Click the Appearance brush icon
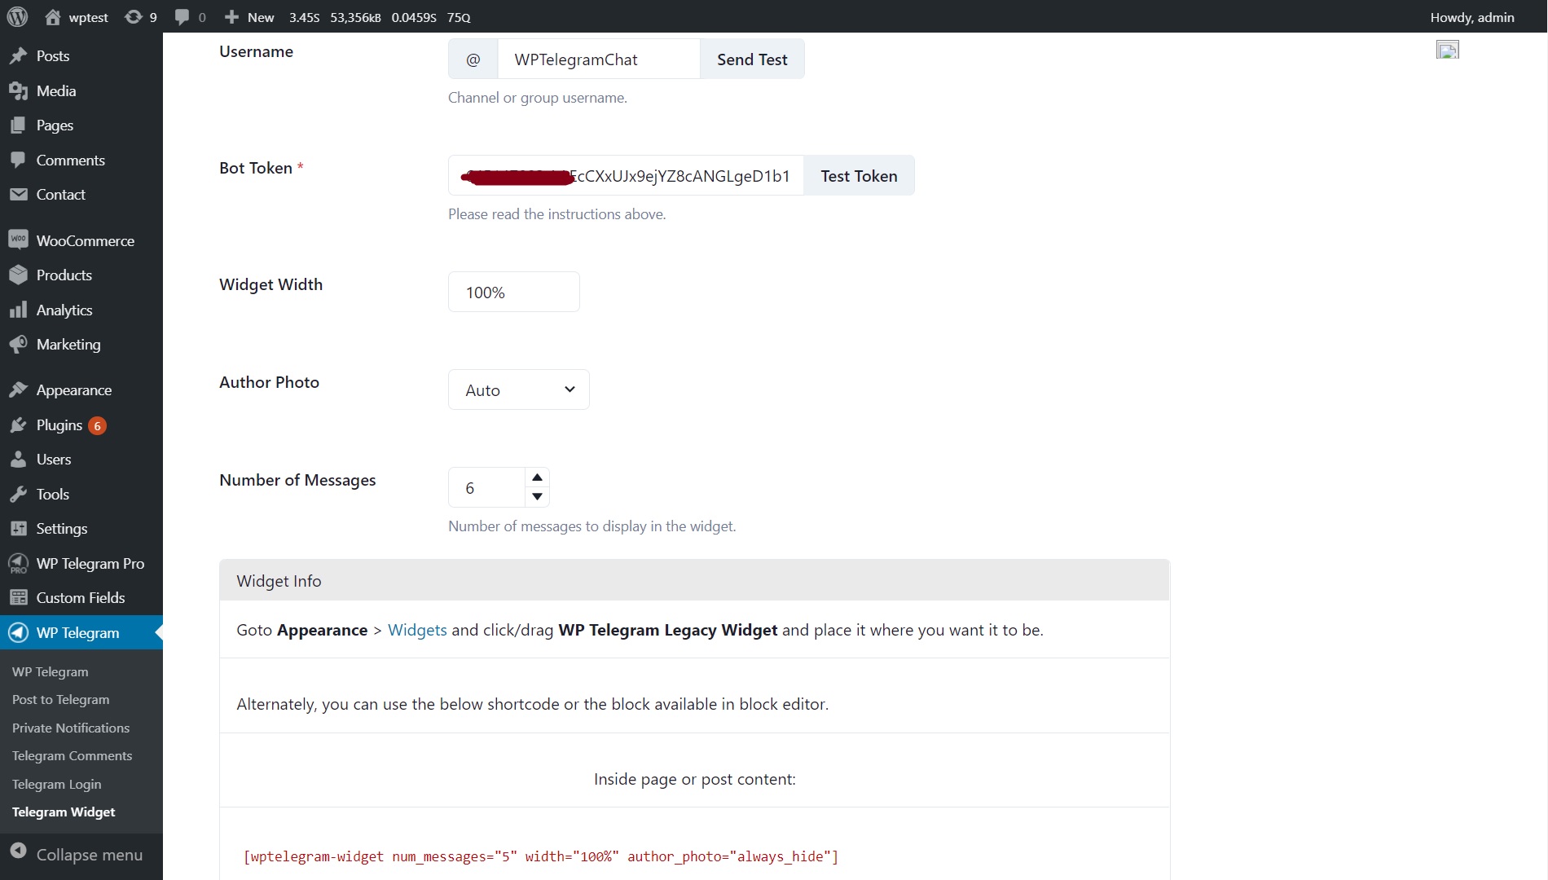The height and width of the screenshot is (880, 1548). click(18, 390)
